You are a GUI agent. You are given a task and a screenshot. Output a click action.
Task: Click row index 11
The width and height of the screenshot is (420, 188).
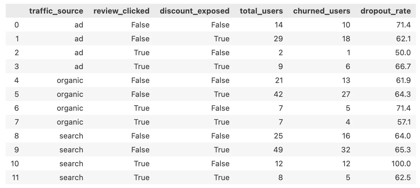(15, 178)
